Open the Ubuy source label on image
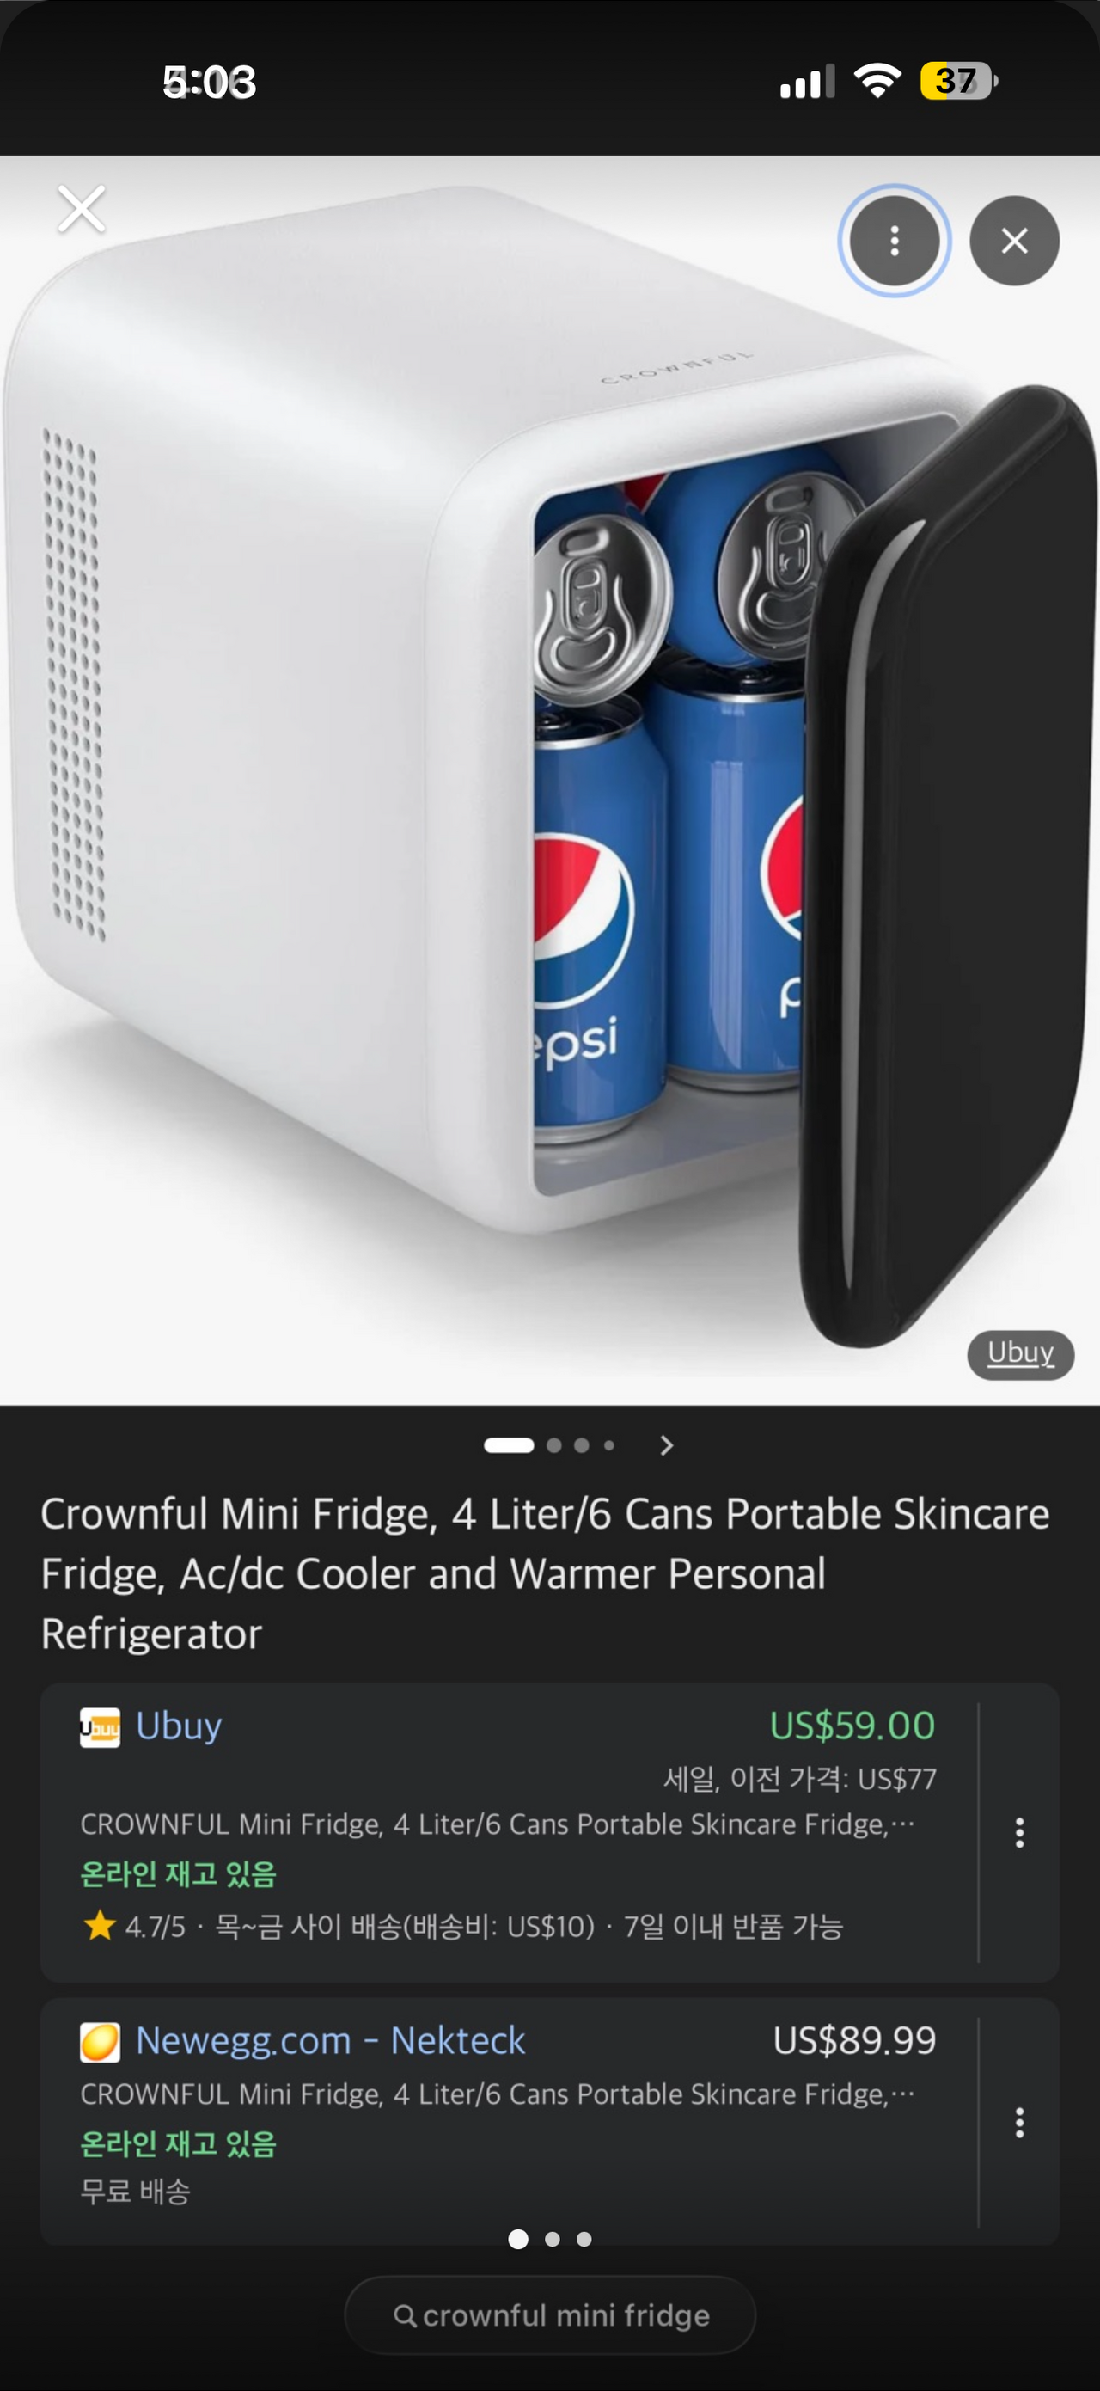This screenshot has height=2391, width=1100. [1020, 1353]
